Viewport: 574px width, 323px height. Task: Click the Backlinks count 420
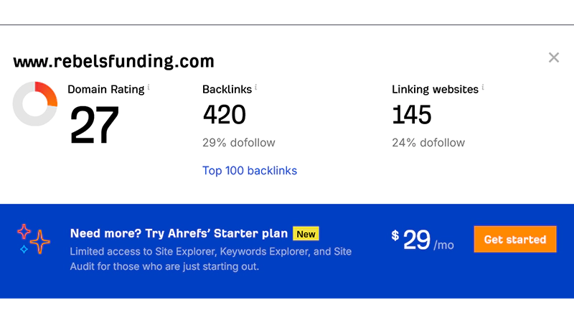pyautogui.click(x=224, y=115)
